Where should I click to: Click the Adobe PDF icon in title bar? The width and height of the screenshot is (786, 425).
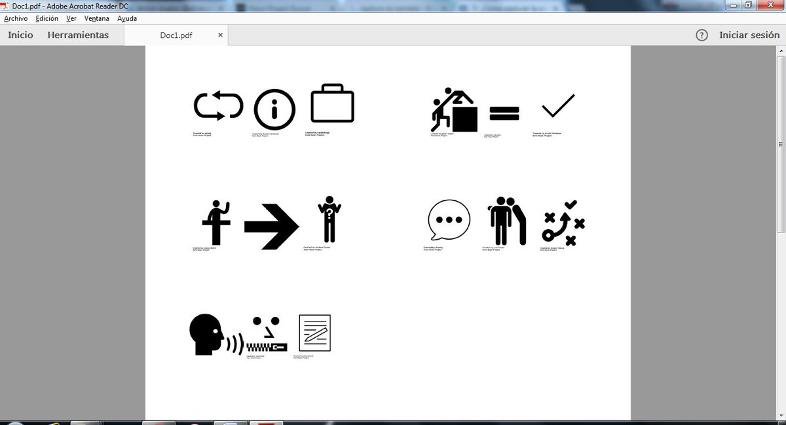[x=6, y=5]
